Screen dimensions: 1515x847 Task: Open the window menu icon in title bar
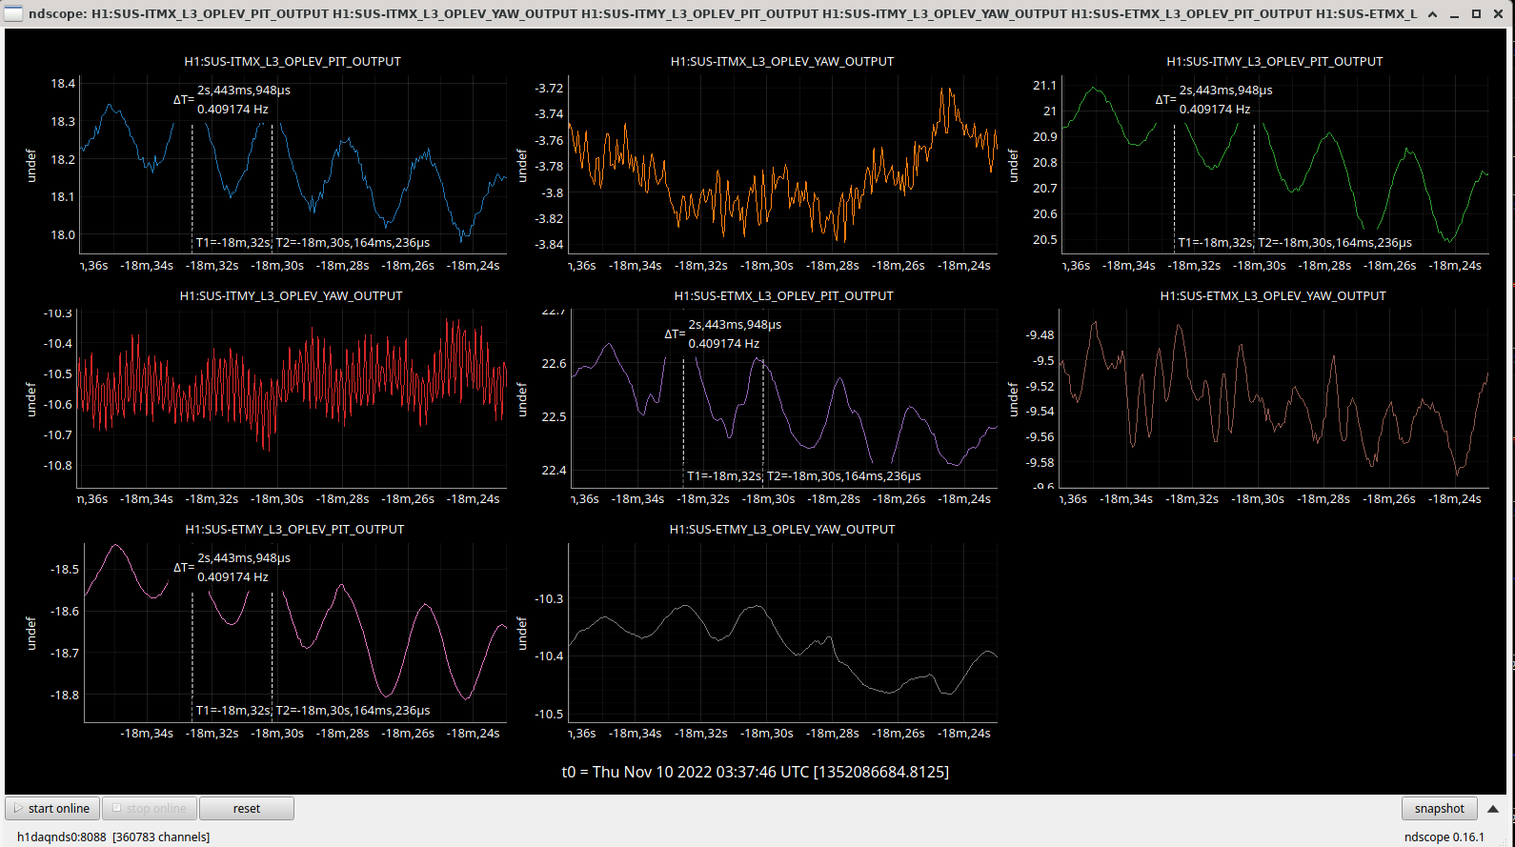pyautogui.click(x=13, y=13)
